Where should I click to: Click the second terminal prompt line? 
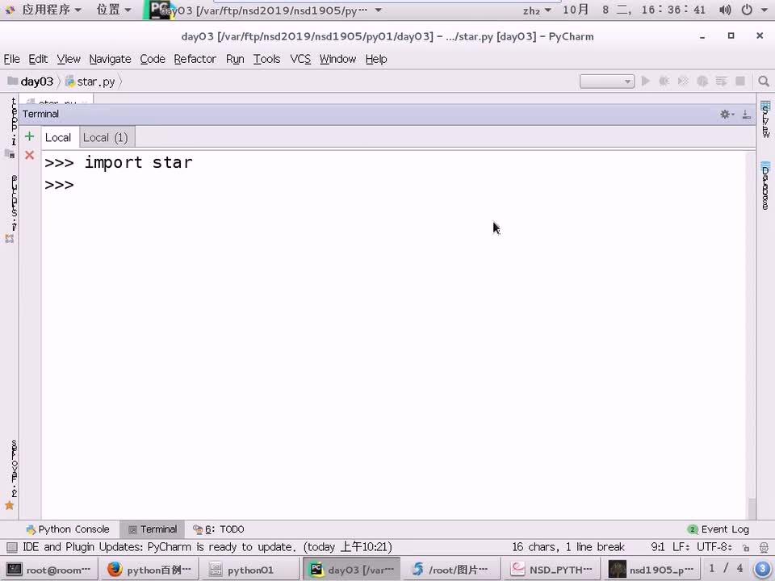point(59,186)
